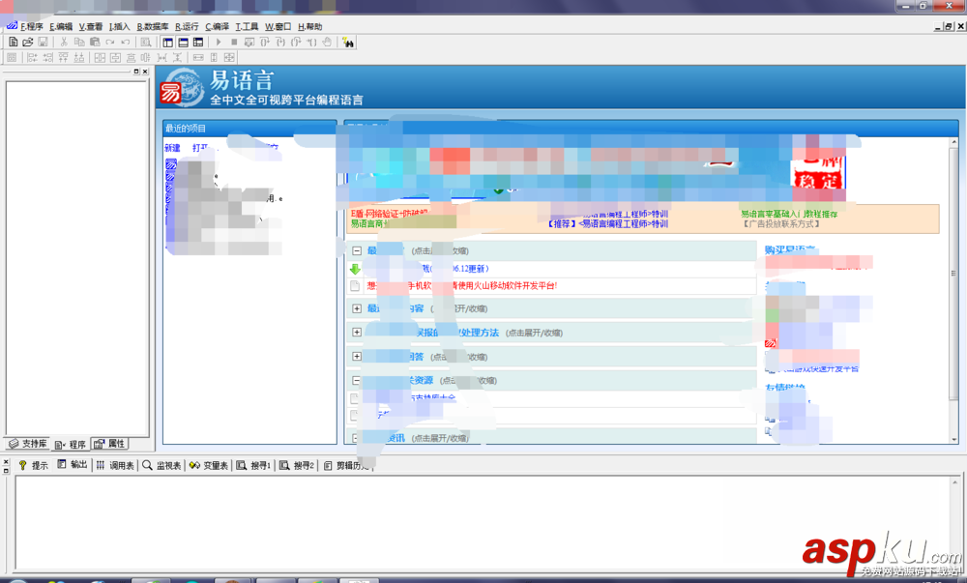The width and height of the screenshot is (967, 583).
Task: Select the 输出 output tab
Action: click(x=73, y=465)
